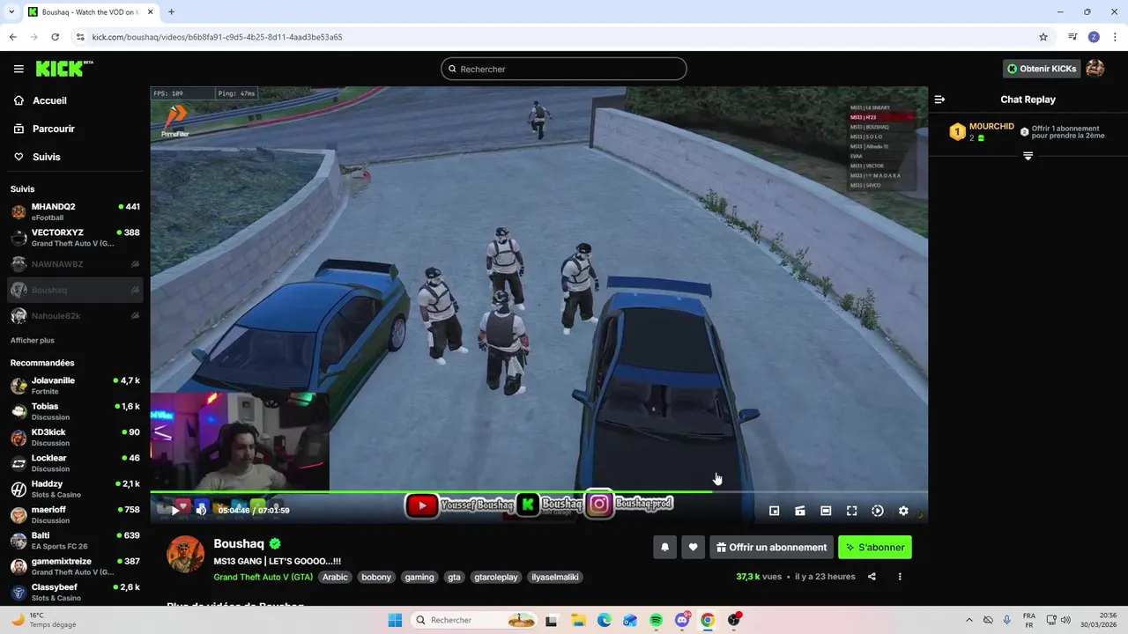The image size is (1128, 634).
Task: Open Discord from taskbar
Action: click(682, 620)
